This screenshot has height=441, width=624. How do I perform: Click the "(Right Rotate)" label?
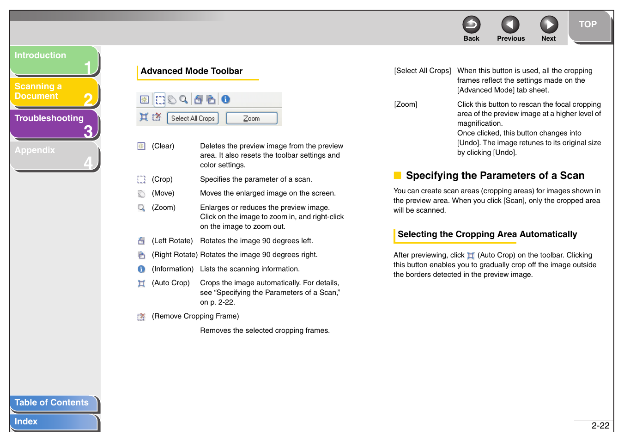pyautogui.click(x=175, y=255)
